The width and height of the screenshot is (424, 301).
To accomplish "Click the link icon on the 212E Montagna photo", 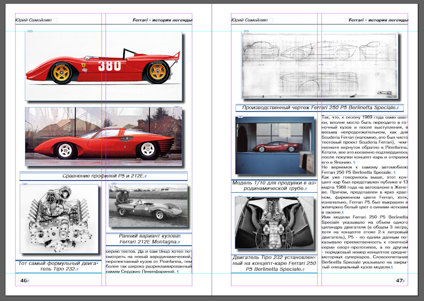I will click(x=114, y=184).
